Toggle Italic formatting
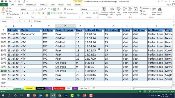Image resolution: width=175 pixels, height=98 pixels. [x=25, y=13]
